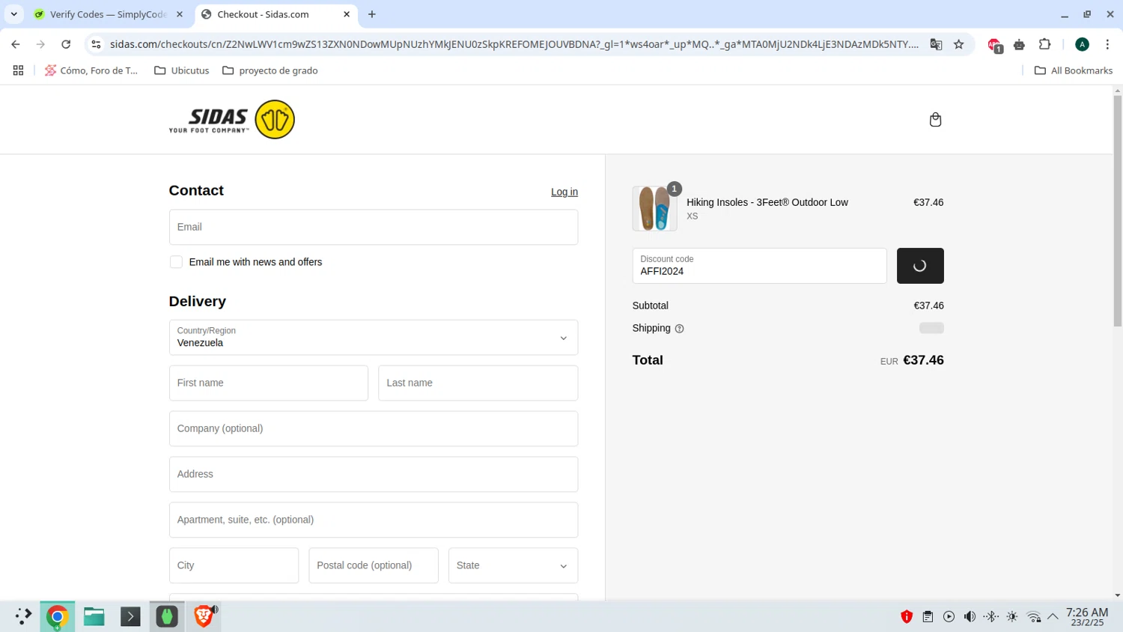Open the Country/Region dropdown
The image size is (1123, 632).
(374, 338)
